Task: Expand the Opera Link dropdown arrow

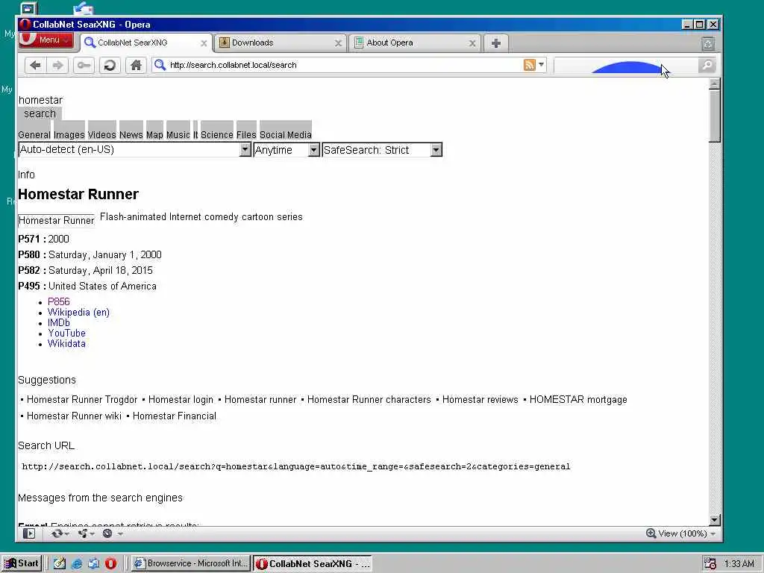Action: (66, 534)
